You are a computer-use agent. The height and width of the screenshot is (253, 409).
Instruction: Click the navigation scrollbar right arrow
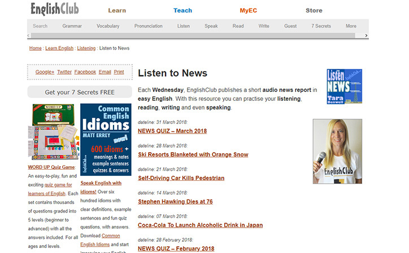click(366, 35)
